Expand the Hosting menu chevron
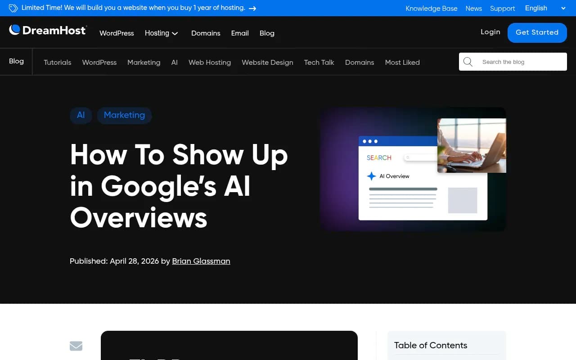This screenshot has width=576, height=360. click(x=175, y=33)
